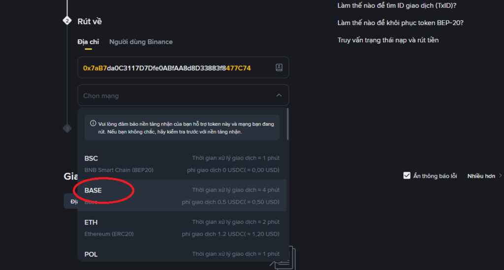Click the step 3 diamond marker
The width and height of the screenshot is (504, 270).
pyautogui.click(x=67, y=129)
